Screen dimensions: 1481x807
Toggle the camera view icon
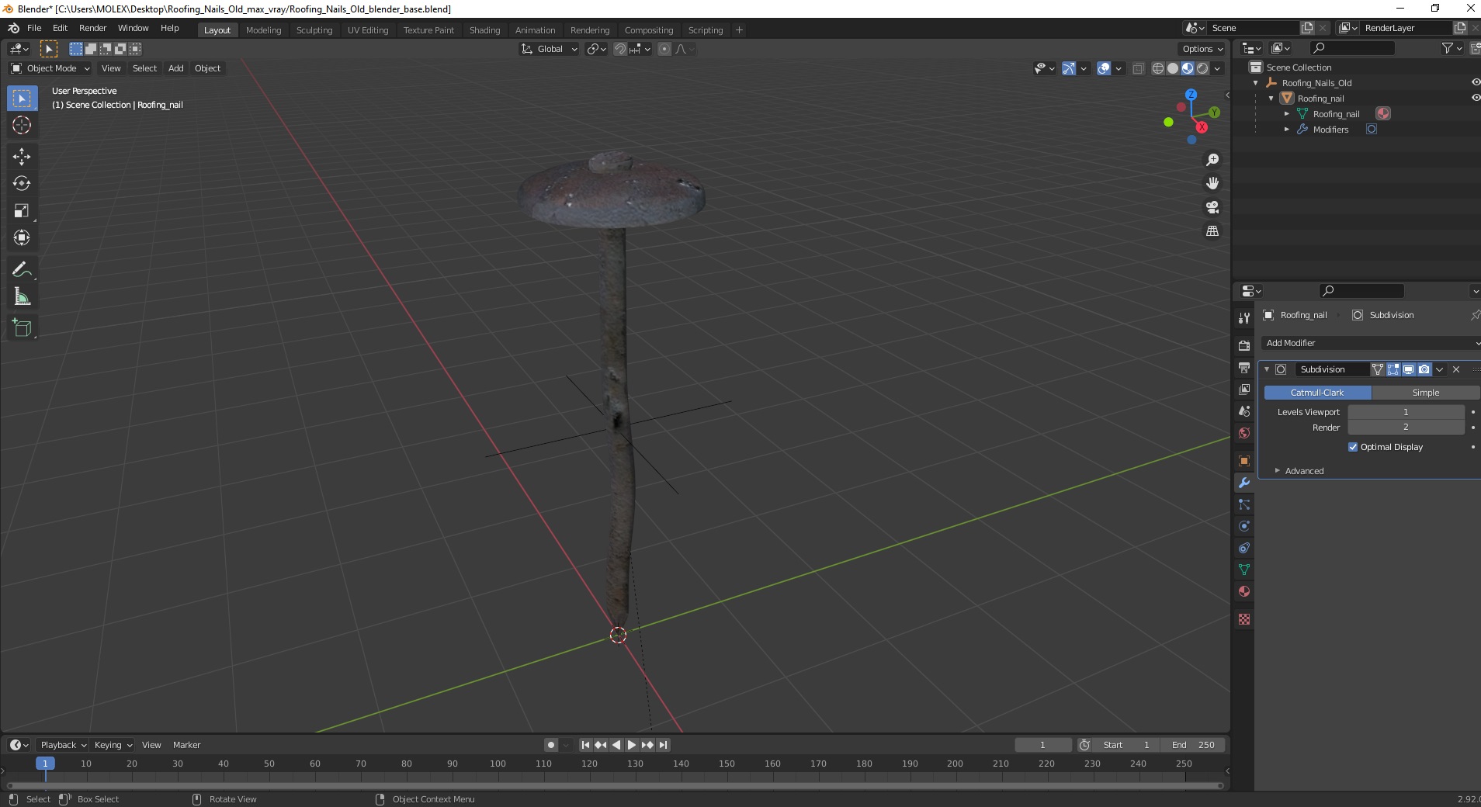1212,207
